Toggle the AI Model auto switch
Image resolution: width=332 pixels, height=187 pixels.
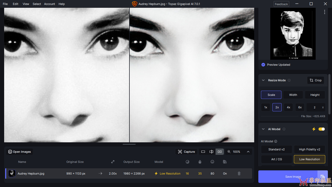pos(322,129)
